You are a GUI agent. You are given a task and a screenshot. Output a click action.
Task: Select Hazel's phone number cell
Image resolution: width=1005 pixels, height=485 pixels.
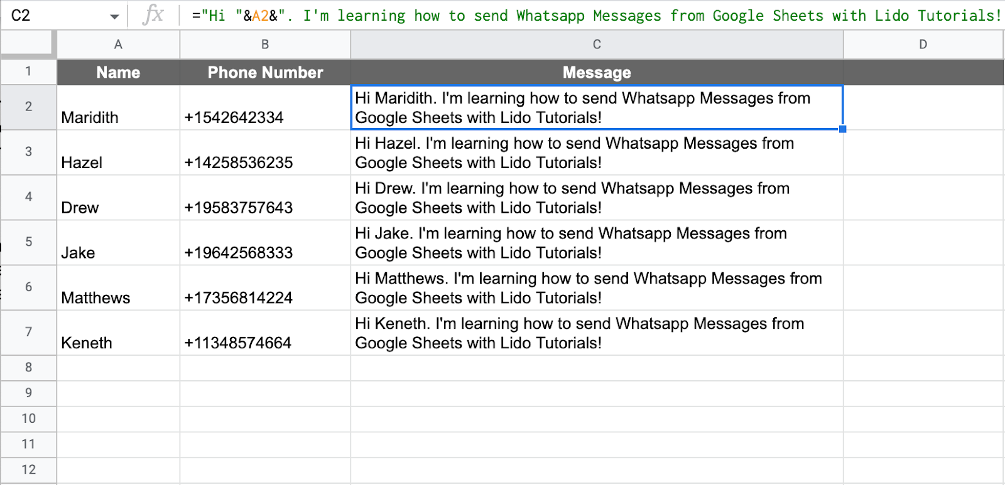click(265, 153)
